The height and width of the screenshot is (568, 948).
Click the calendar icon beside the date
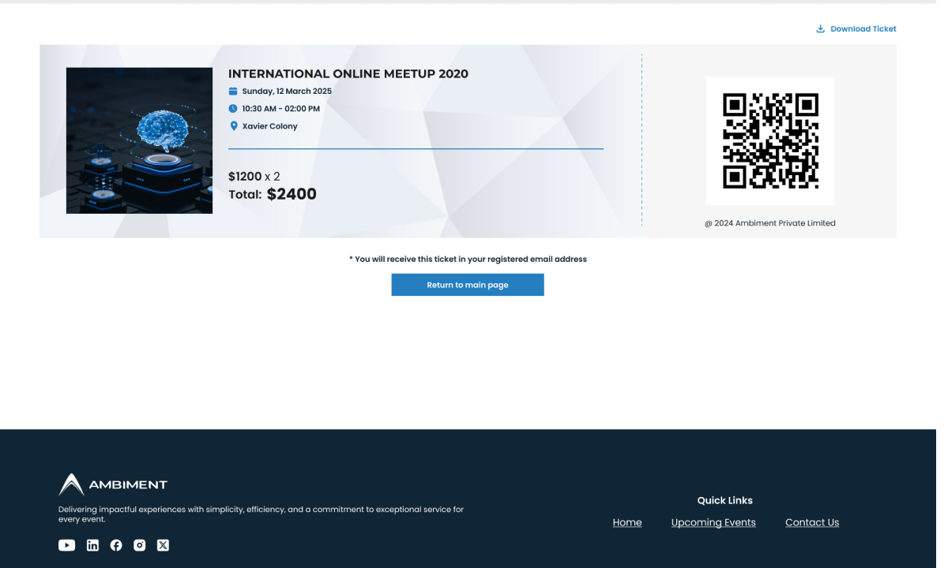point(233,92)
